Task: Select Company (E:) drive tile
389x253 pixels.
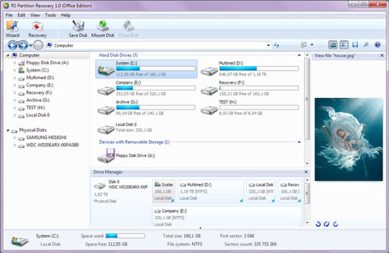Action: click(x=146, y=88)
